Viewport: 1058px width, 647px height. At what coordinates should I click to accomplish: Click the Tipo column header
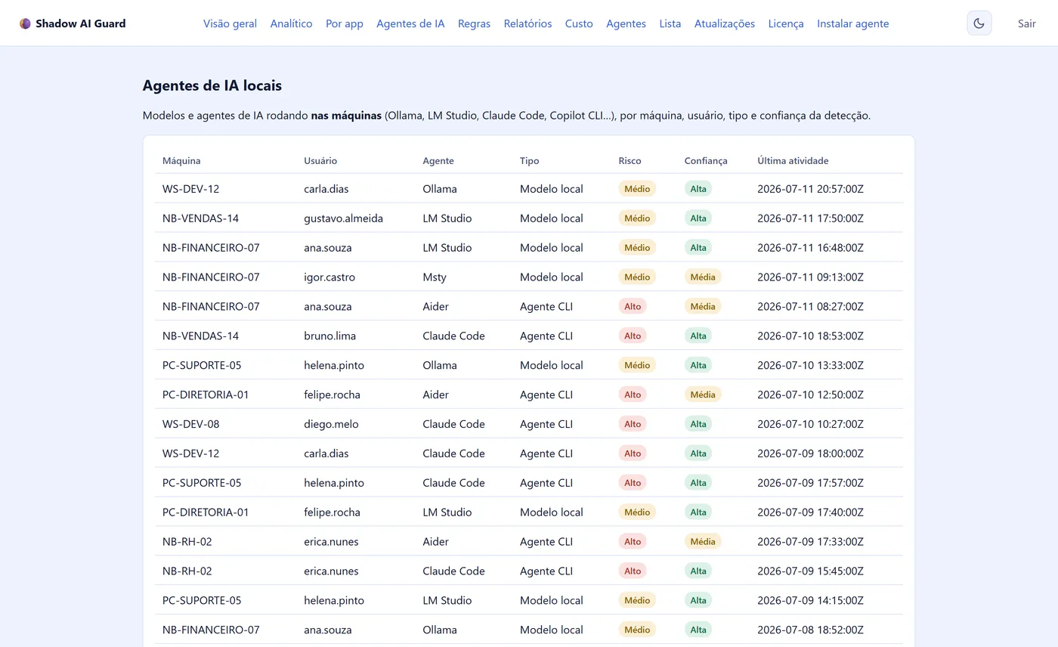[x=530, y=160]
